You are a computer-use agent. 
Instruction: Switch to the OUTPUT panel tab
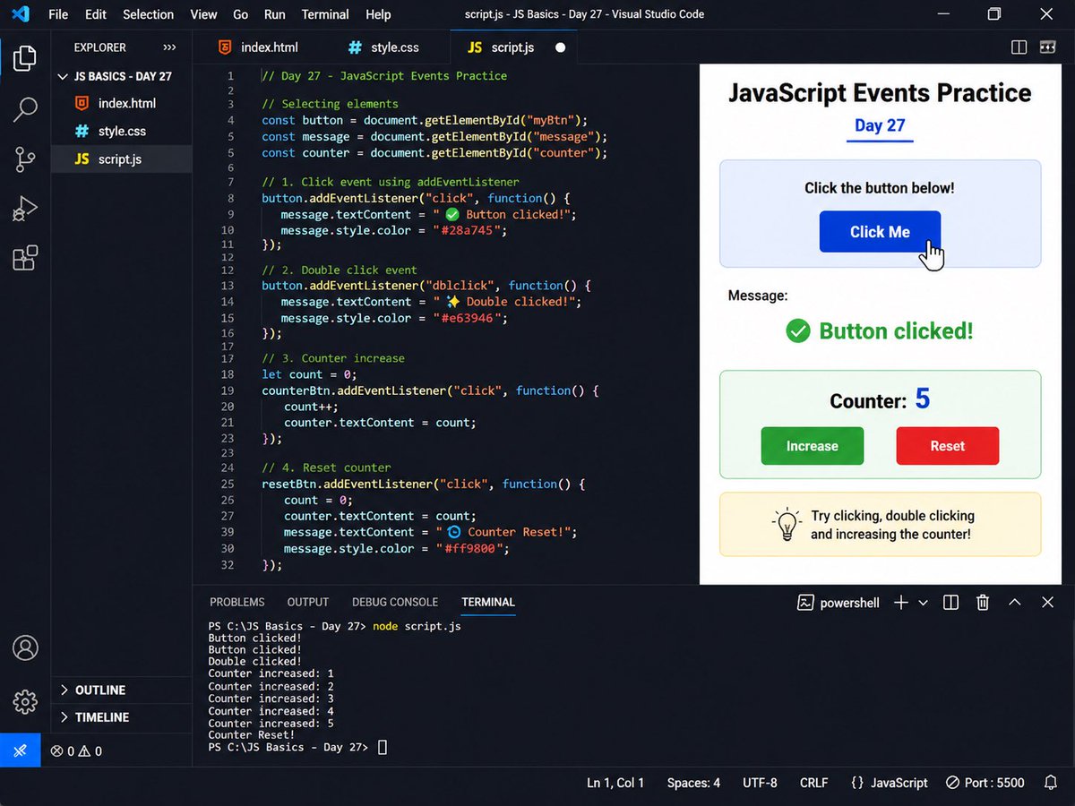(308, 603)
